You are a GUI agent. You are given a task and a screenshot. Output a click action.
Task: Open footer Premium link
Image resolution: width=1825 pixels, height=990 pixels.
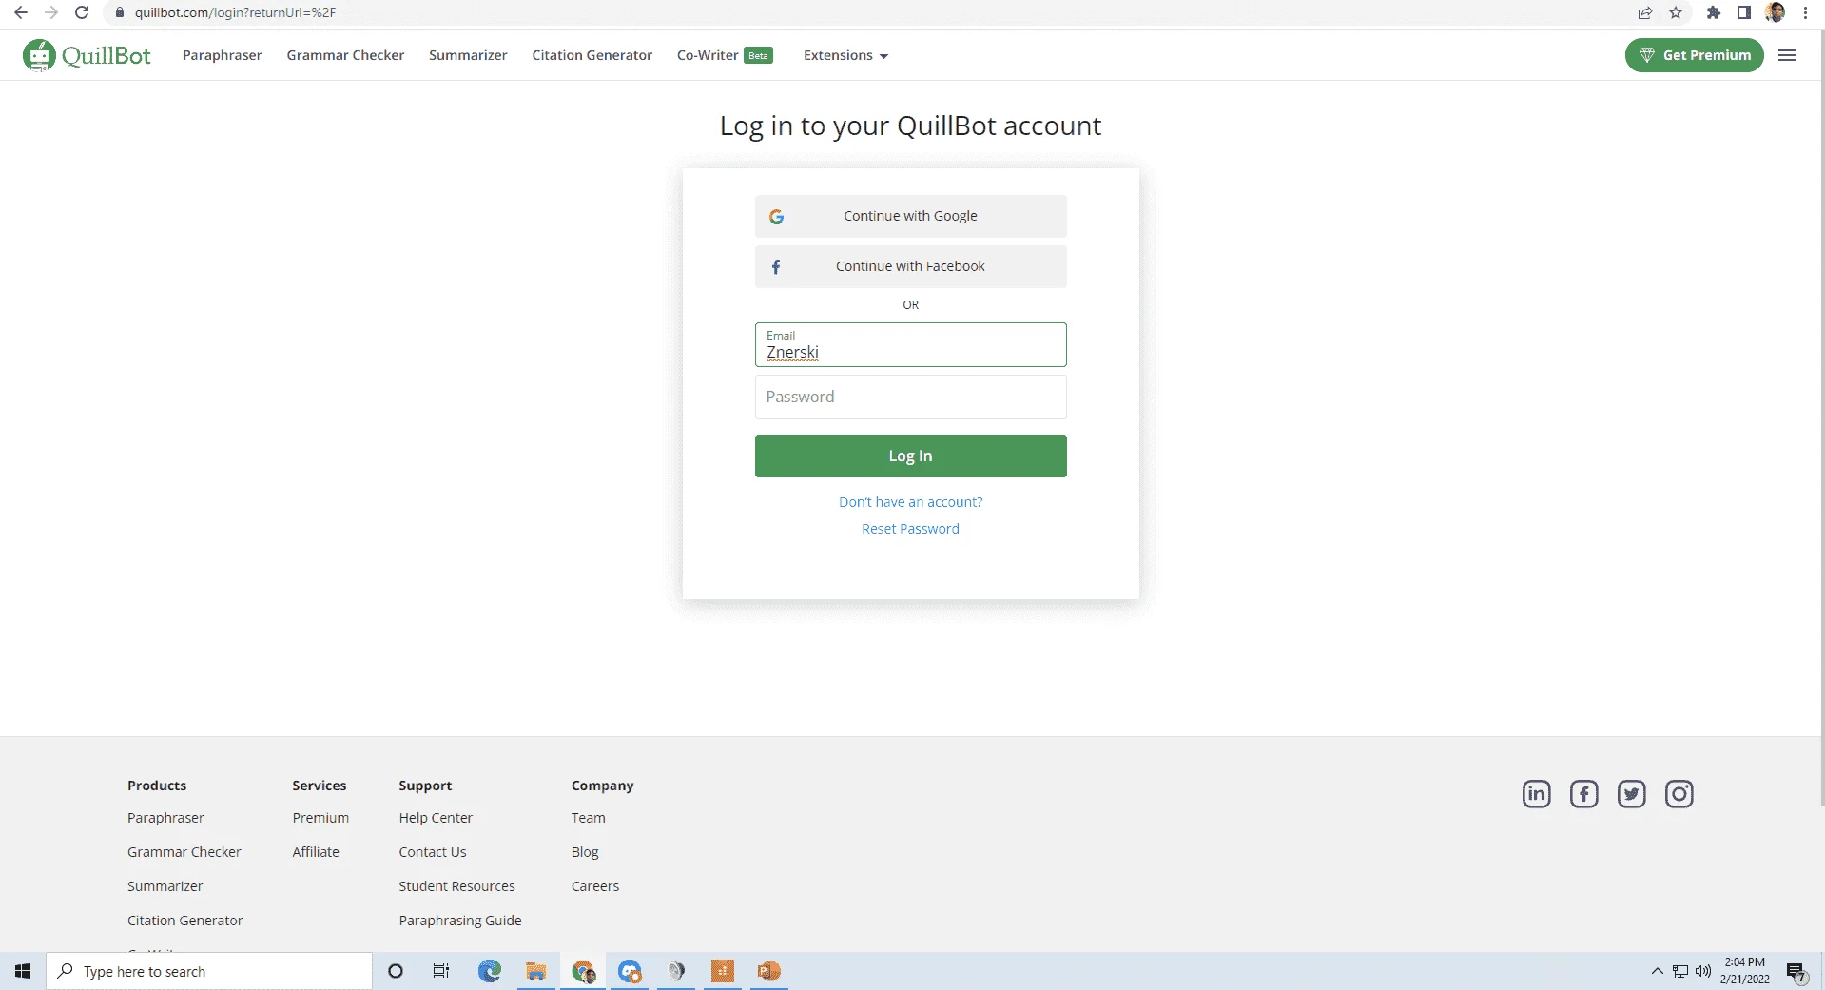[320, 818]
